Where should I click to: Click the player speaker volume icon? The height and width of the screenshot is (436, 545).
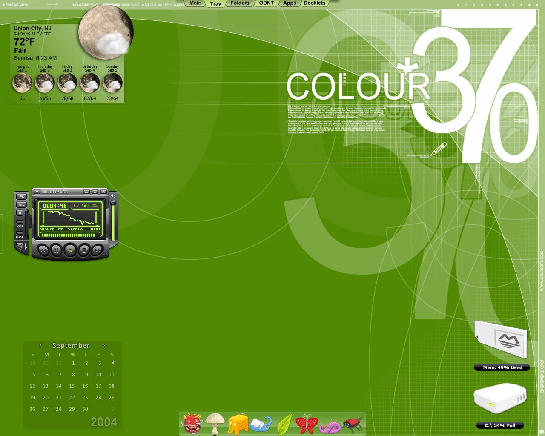[x=113, y=196]
